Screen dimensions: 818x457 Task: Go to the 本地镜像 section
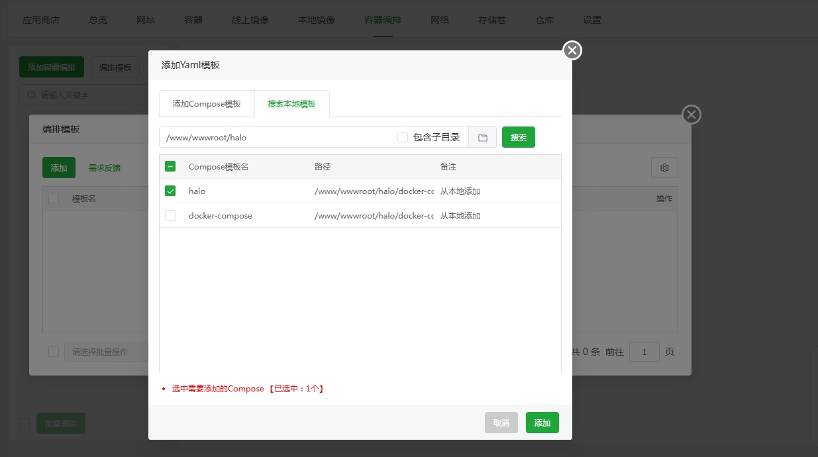click(317, 20)
